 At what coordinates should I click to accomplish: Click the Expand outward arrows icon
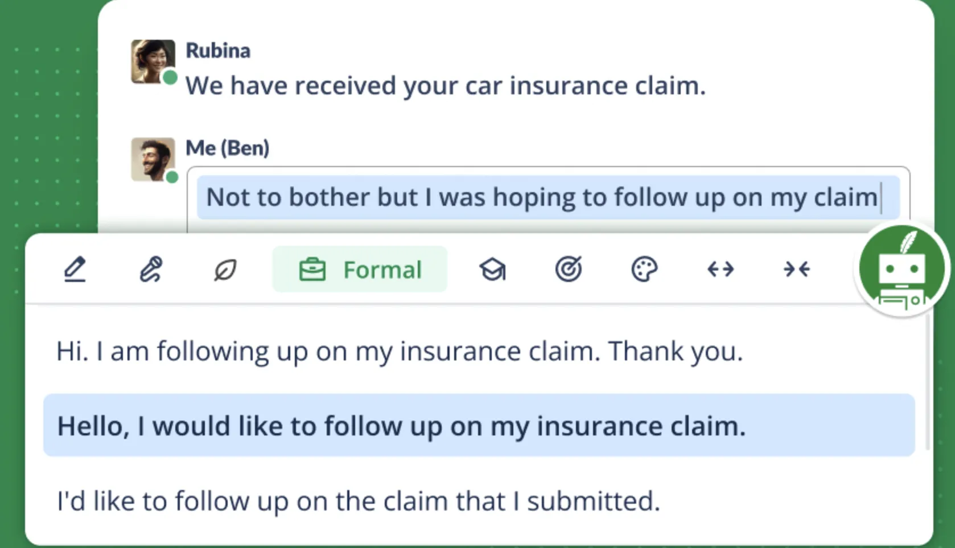pos(721,269)
